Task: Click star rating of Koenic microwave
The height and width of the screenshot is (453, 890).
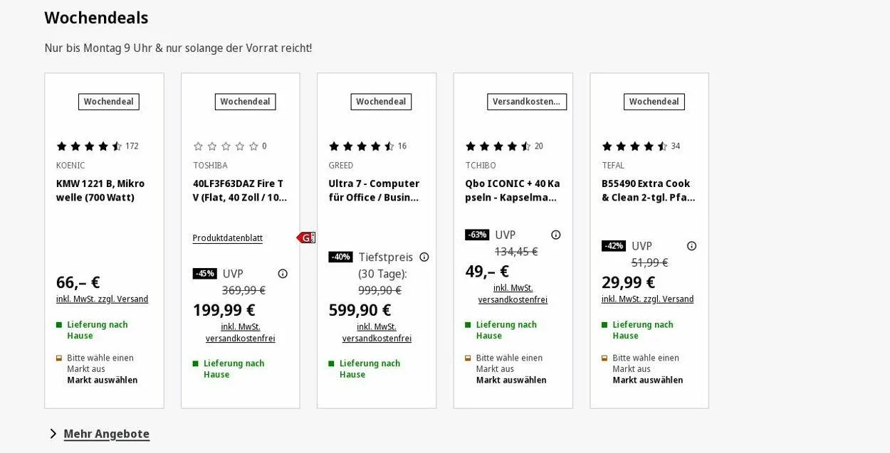Action: click(89, 146)
